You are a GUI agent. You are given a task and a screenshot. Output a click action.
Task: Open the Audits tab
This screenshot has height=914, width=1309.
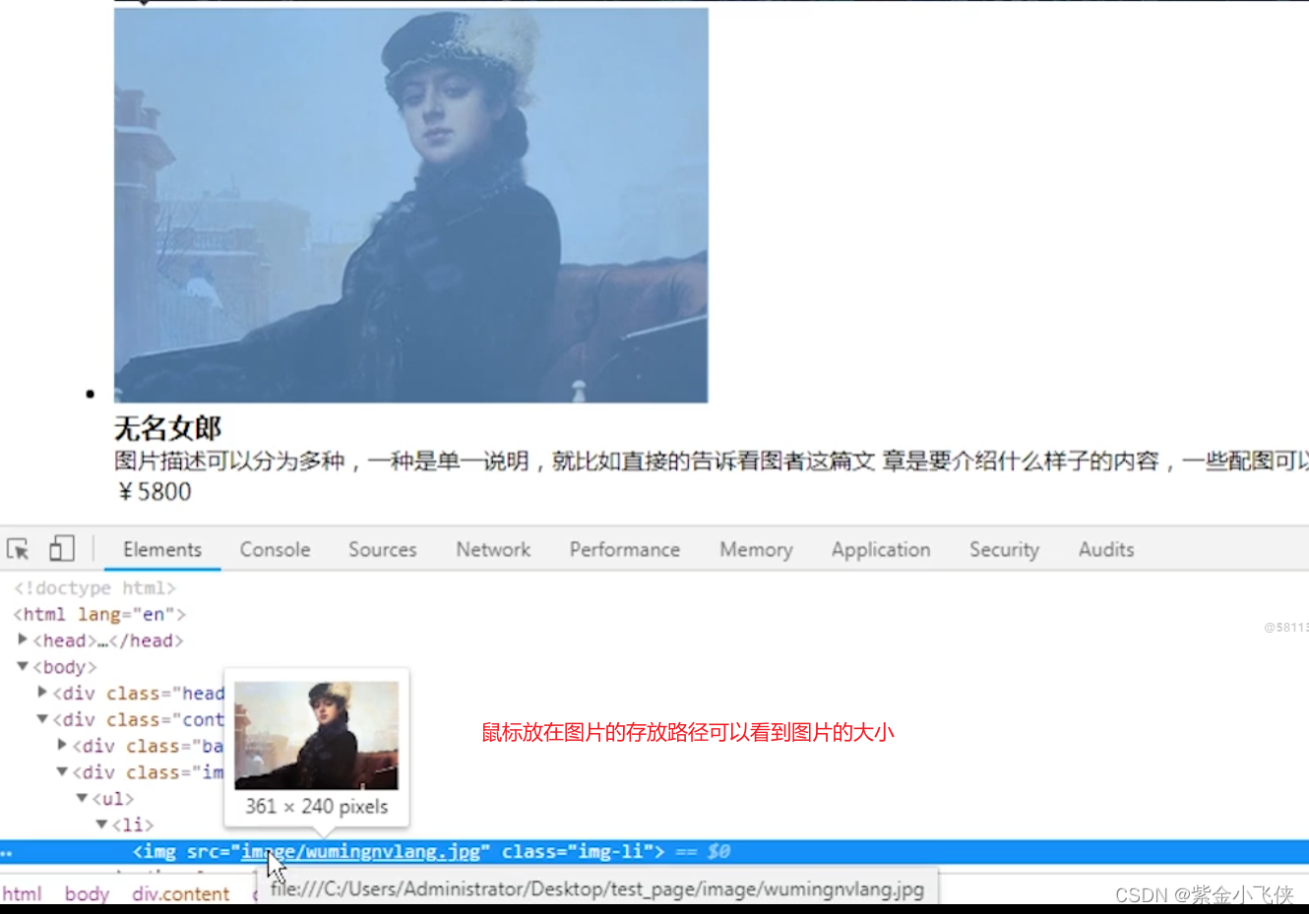click(1106, 550)
